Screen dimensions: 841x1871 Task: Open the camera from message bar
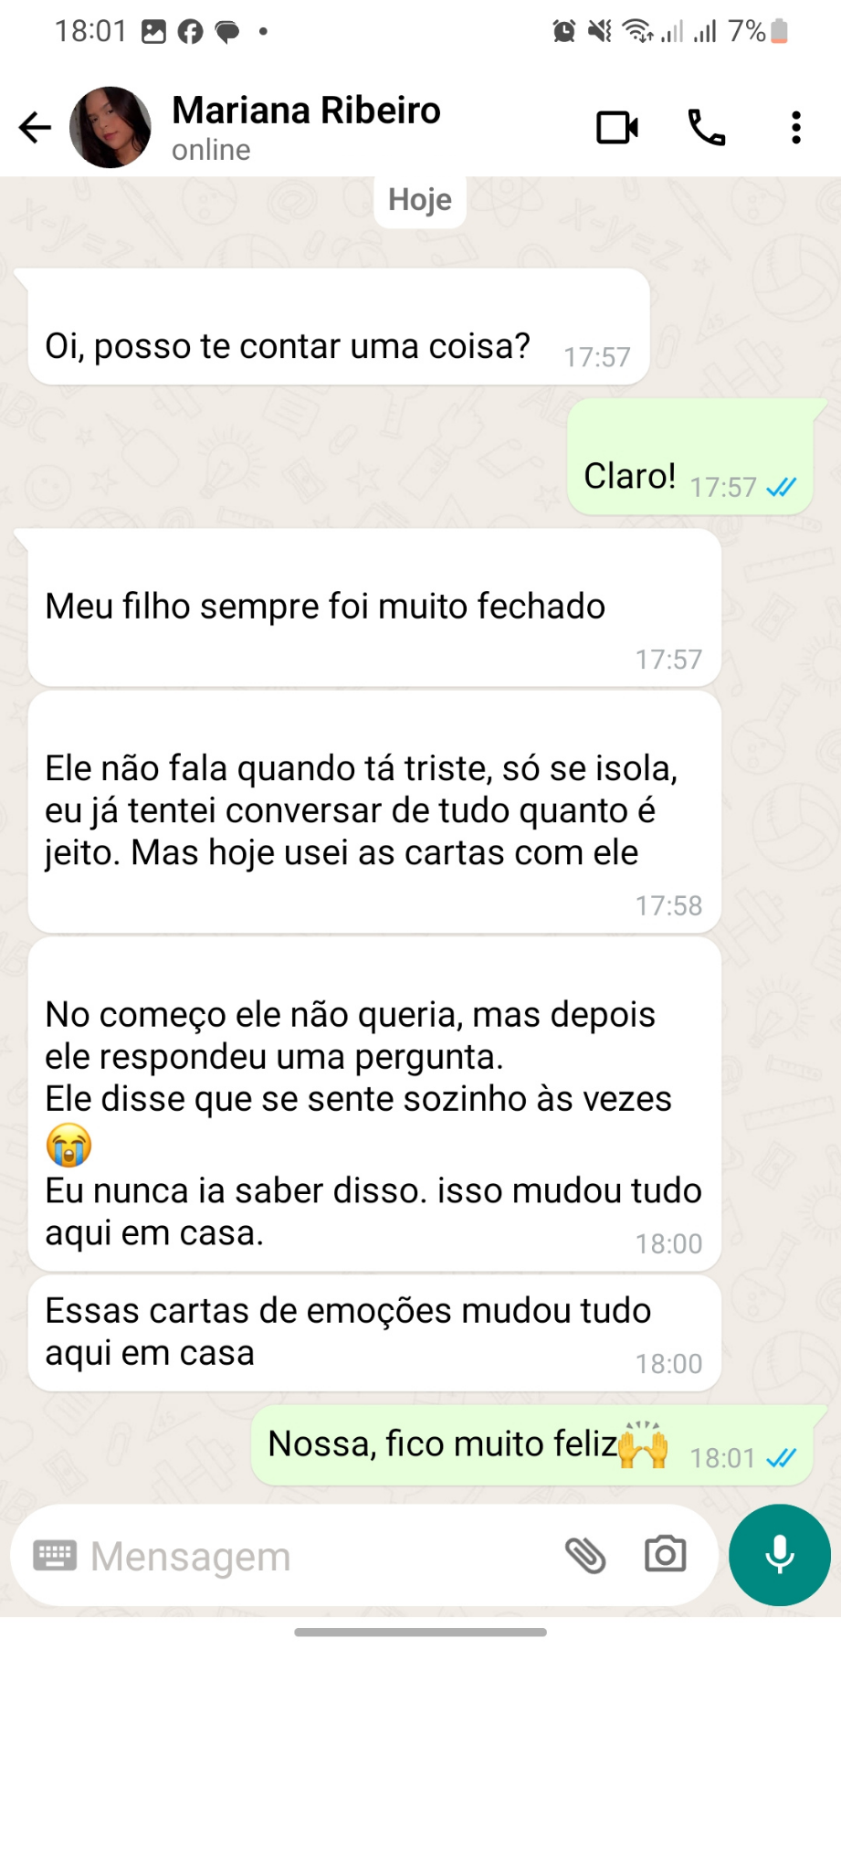[x=665, y=1554]
